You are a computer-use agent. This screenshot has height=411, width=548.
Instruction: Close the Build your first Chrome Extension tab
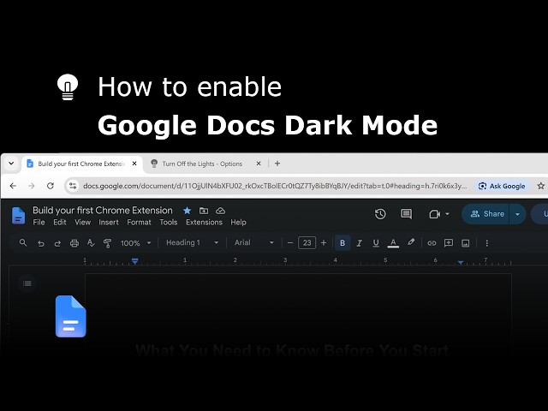click(x=134, y=164)
